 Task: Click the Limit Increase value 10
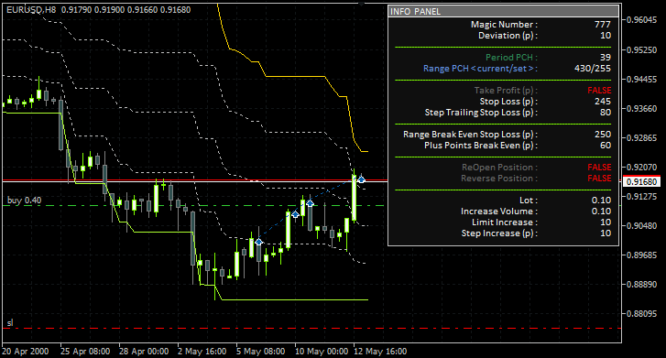tap(606, 222)
